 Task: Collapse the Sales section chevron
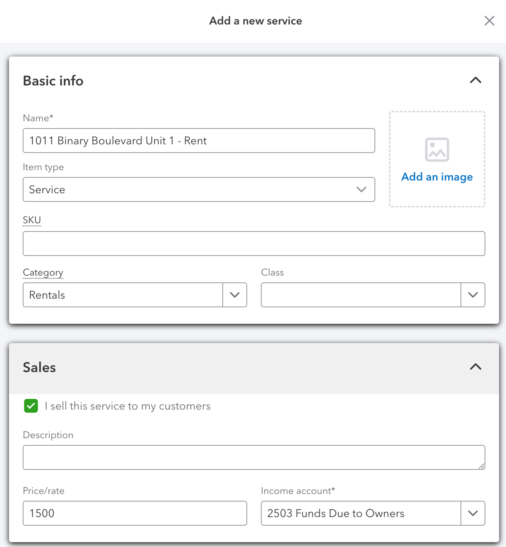(x=475, y=367)
